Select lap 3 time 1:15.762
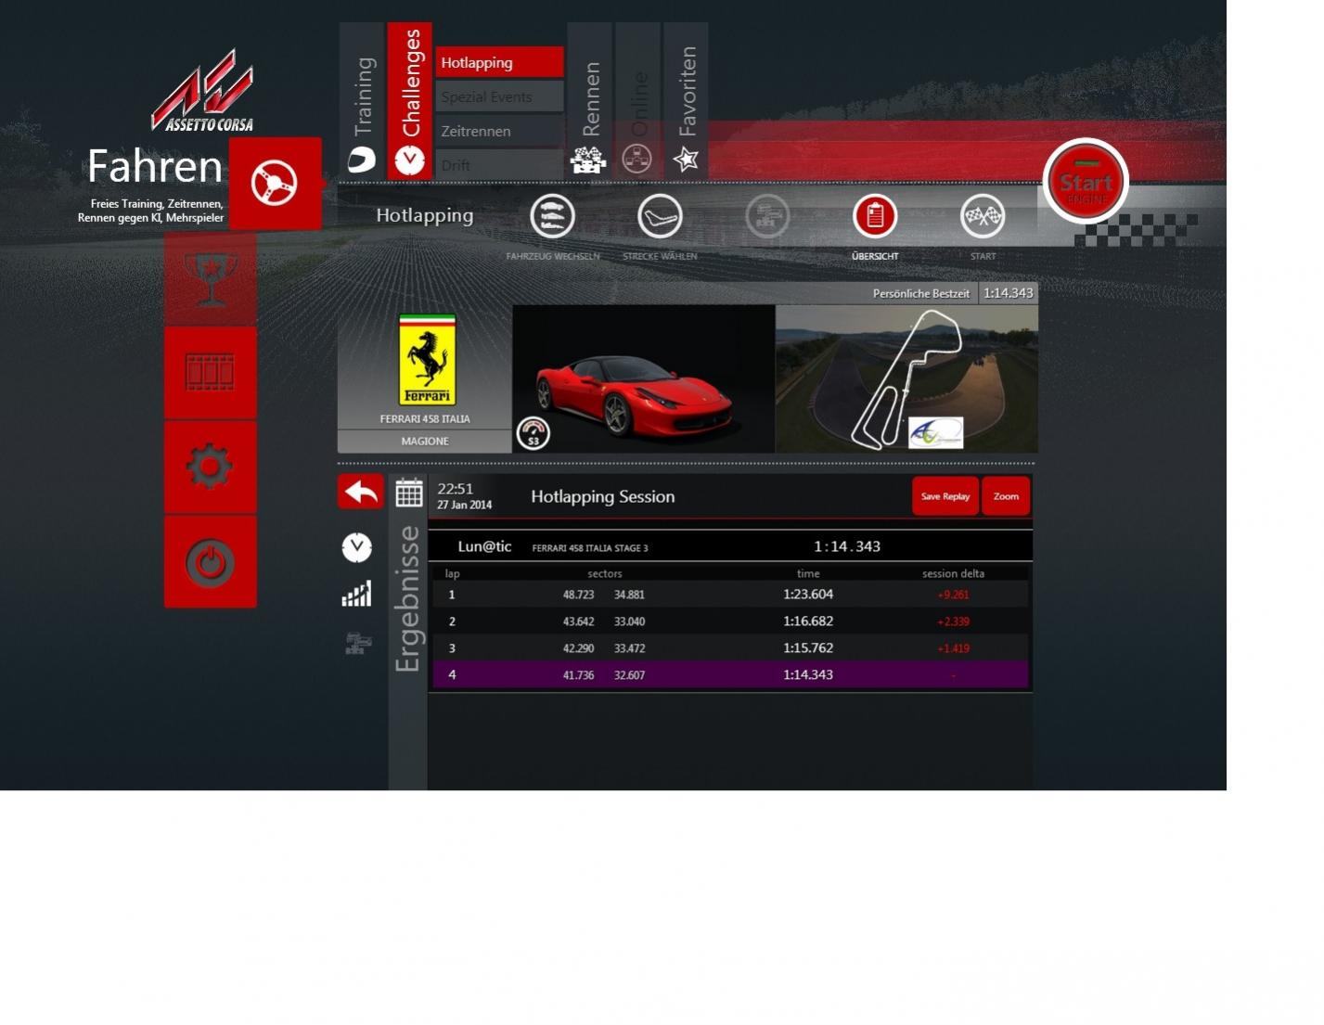 (x=808, y=648)
